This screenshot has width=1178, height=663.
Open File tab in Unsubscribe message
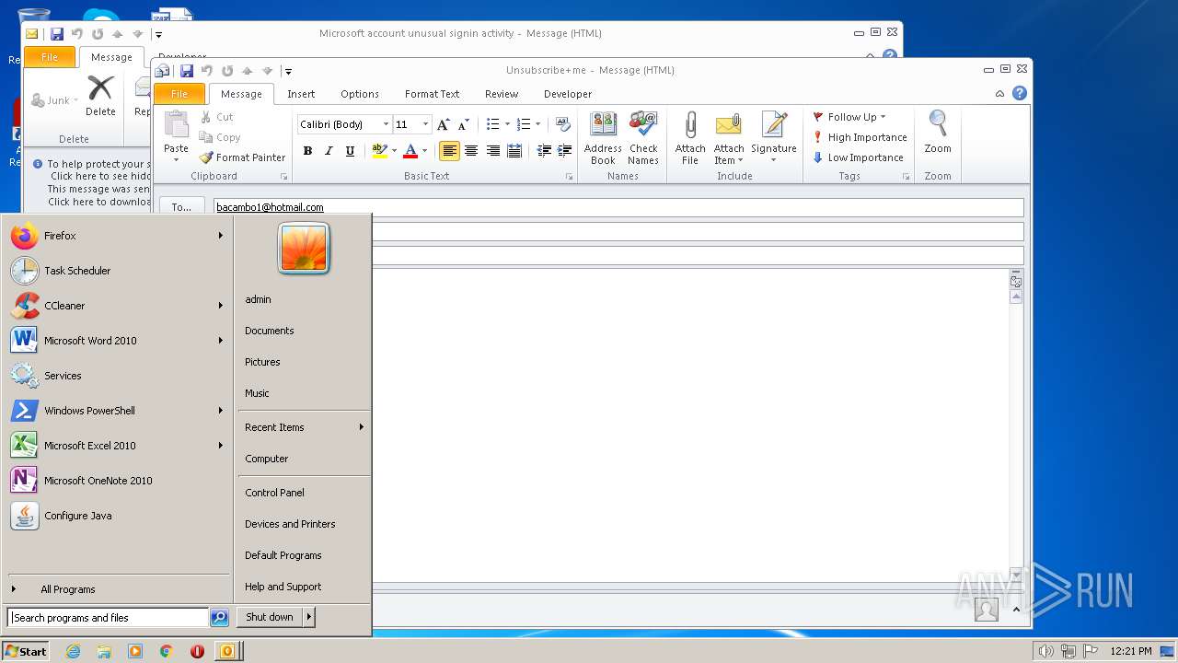(x=179, y=94)
